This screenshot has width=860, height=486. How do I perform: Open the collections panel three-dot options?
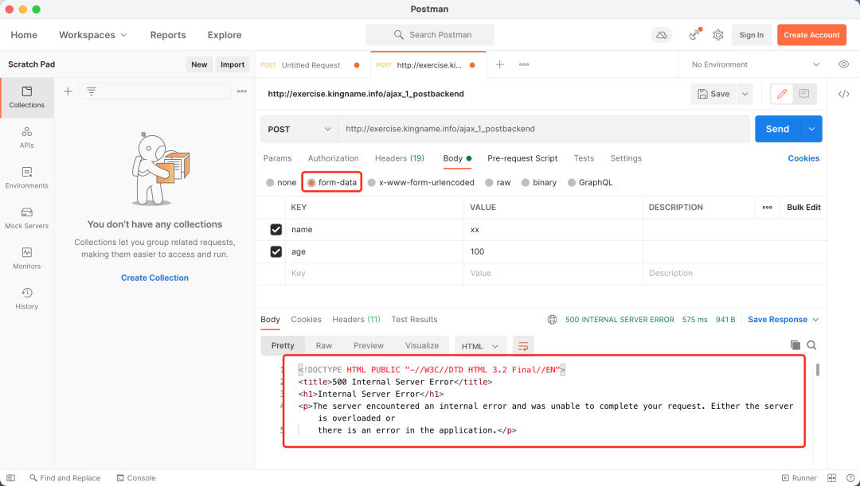pyautogui.click(x=242, y=91)
